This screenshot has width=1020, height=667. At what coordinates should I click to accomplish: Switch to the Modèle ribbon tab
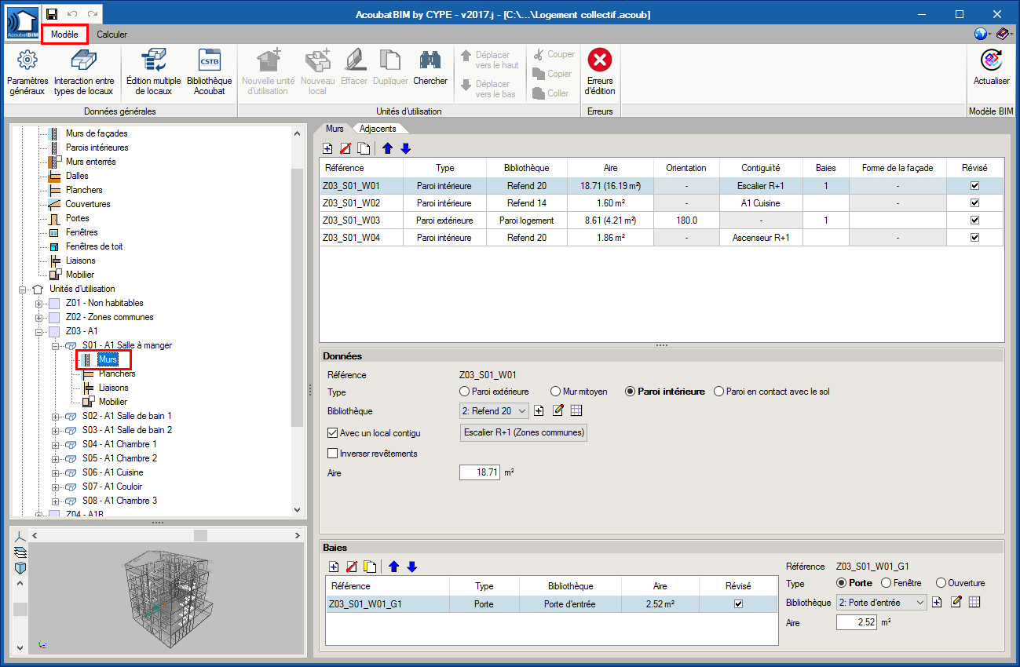(64, 35)
